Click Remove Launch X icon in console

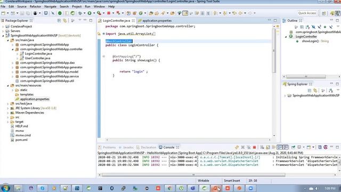pyautogui.click(x=243, y=147)
